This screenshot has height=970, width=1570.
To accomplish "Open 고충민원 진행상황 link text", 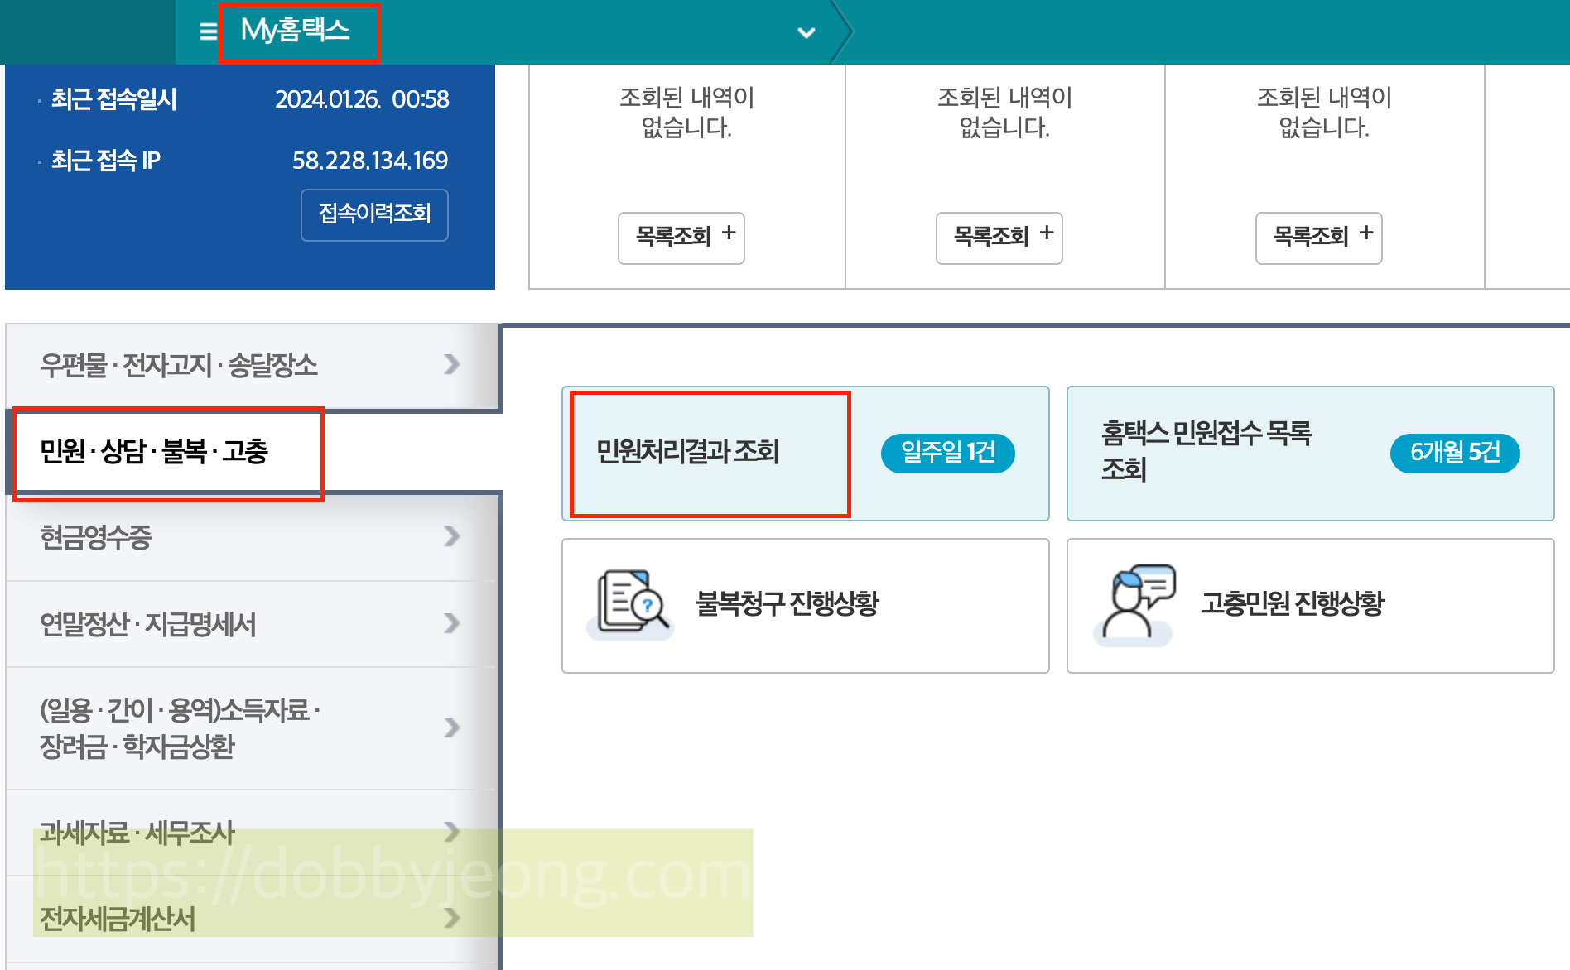I will pyautogui.click(x=1293, y=604).
